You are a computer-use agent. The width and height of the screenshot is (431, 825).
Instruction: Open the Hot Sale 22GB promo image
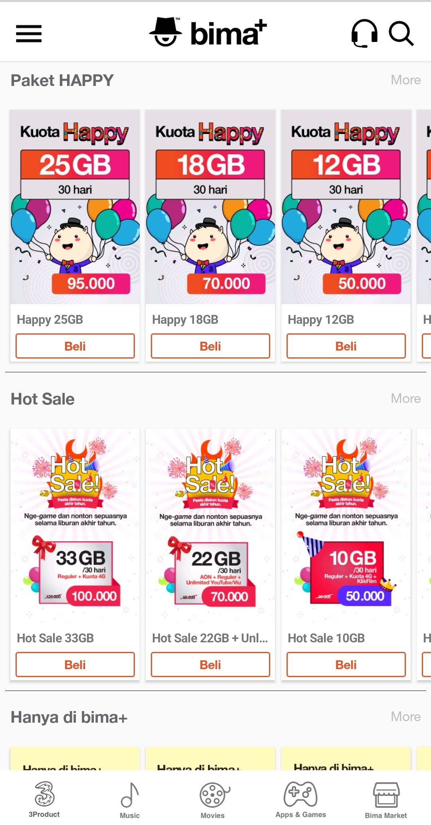click(x=210, y=526)
